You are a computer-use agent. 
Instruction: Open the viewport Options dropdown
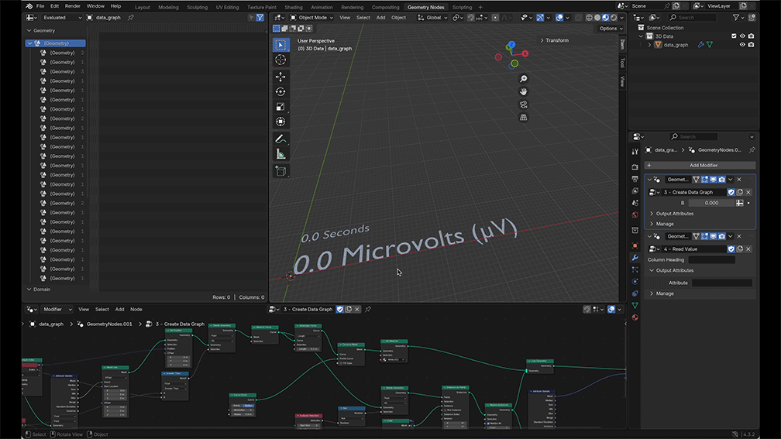point(611,29)
